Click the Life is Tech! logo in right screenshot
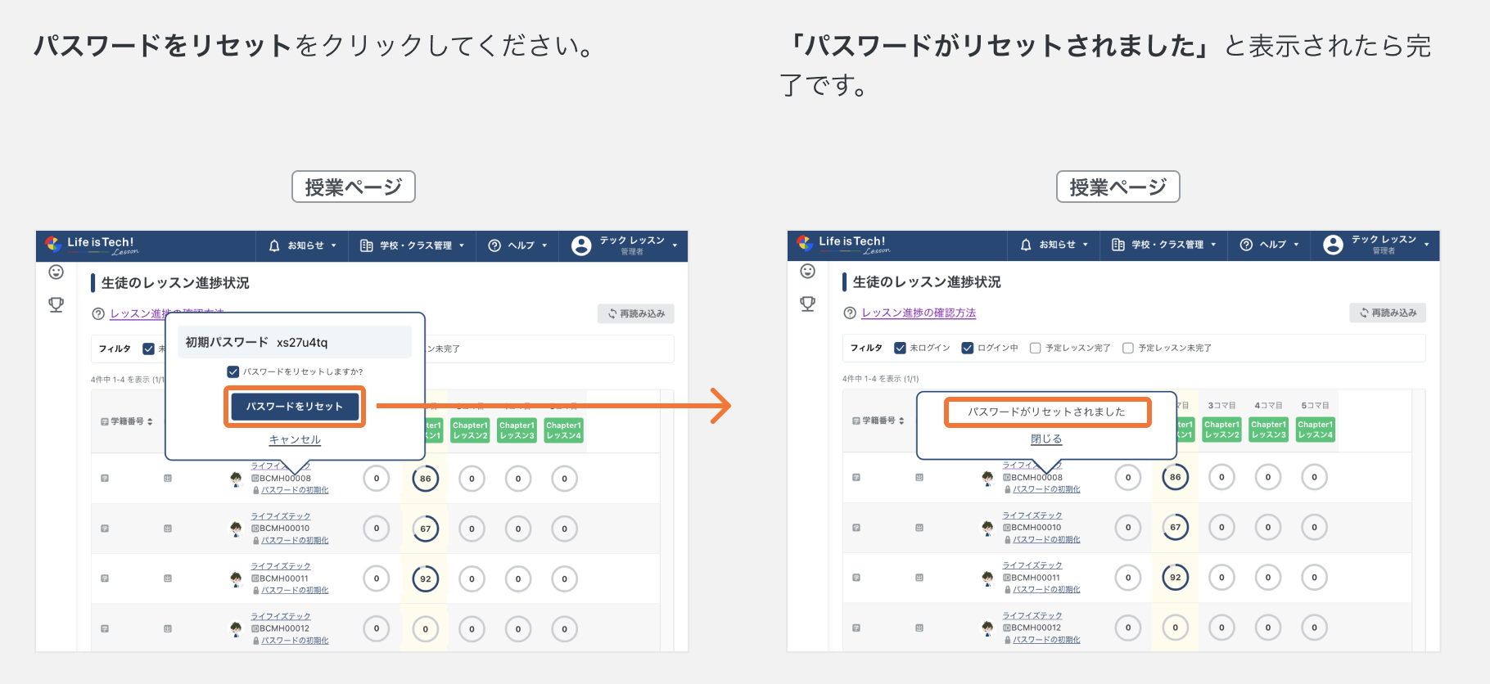Screen dimensions: 1490x684 pos(842,244)
